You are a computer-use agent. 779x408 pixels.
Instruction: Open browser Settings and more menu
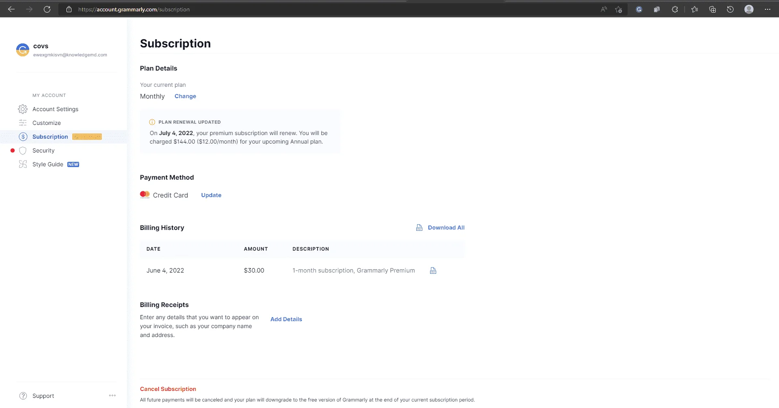click(767, 9)
